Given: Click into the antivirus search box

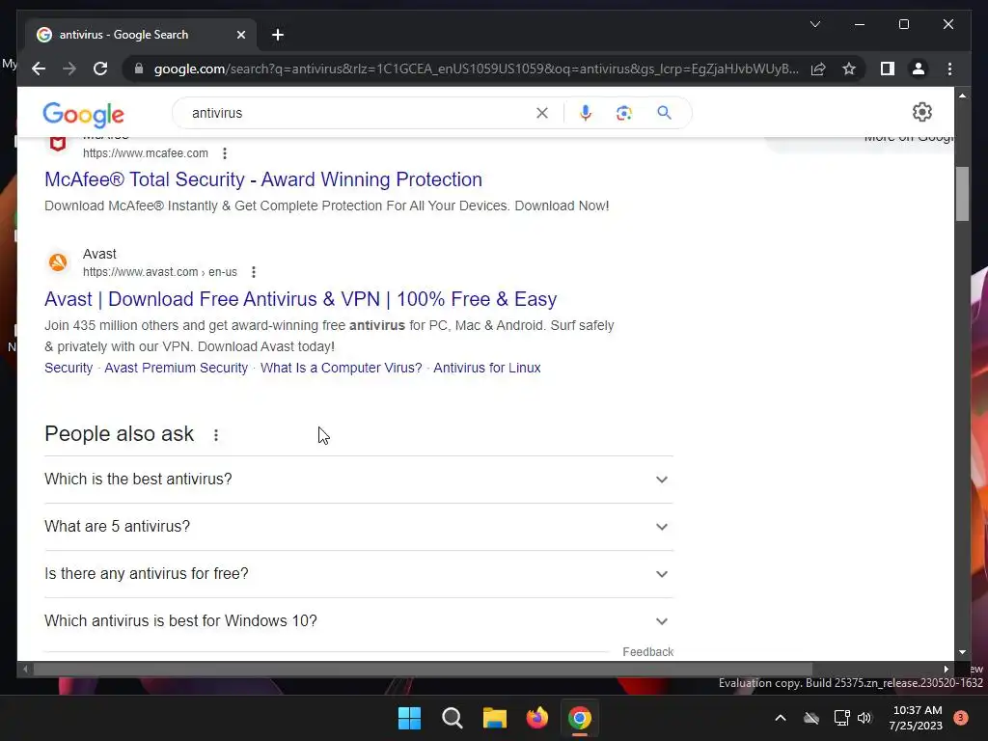Looking at the screenshot, I should pos(359,113).
